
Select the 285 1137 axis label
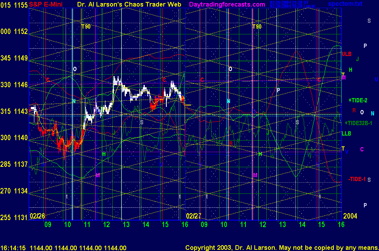14,164
